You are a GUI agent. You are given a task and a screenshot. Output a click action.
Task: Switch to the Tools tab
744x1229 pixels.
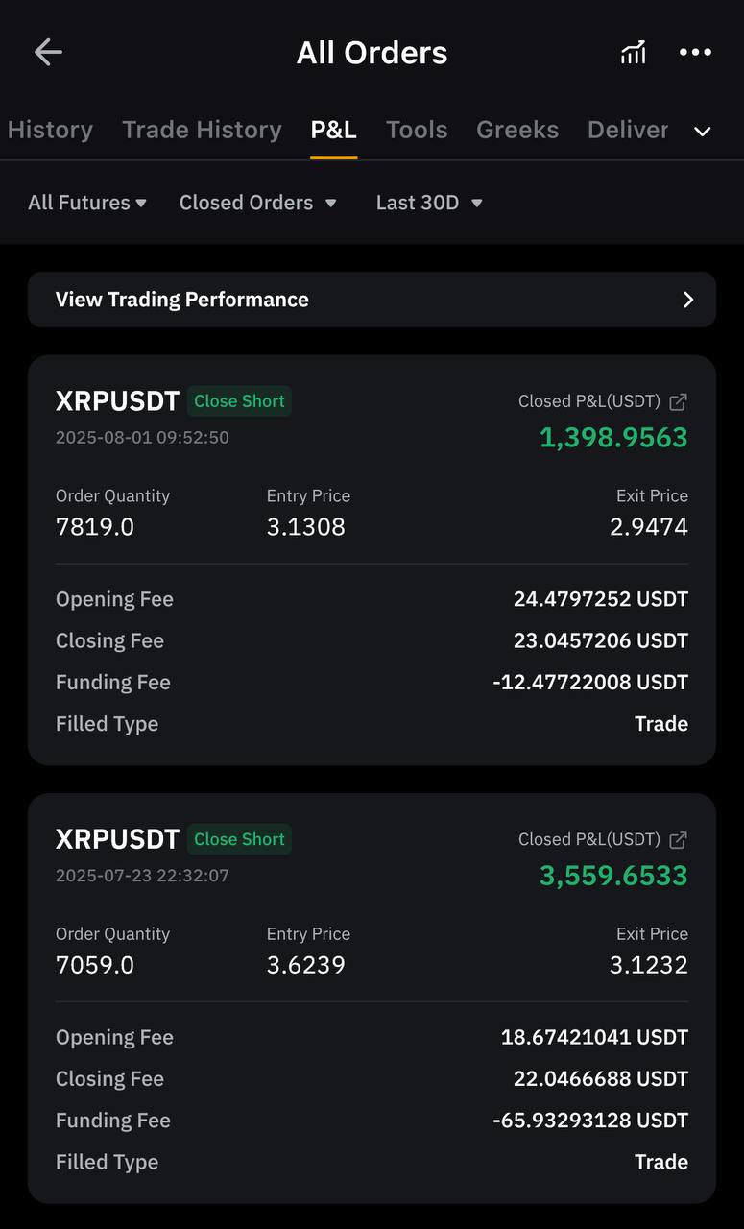coord(417,130)
